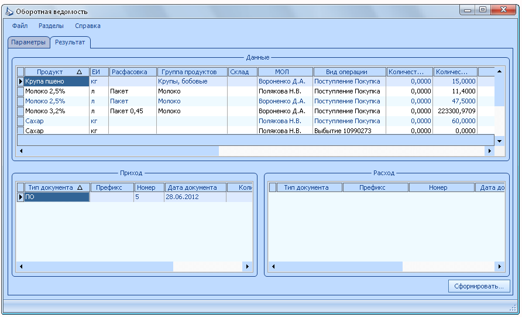This screenshot has width=522, height=317.
Task: Select row indicator of Крупа пшено row
Action: (x=20, y=81)
